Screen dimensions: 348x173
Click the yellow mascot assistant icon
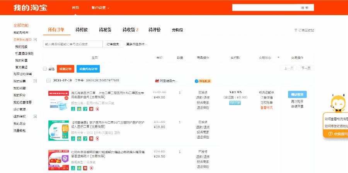click(336, 103)
